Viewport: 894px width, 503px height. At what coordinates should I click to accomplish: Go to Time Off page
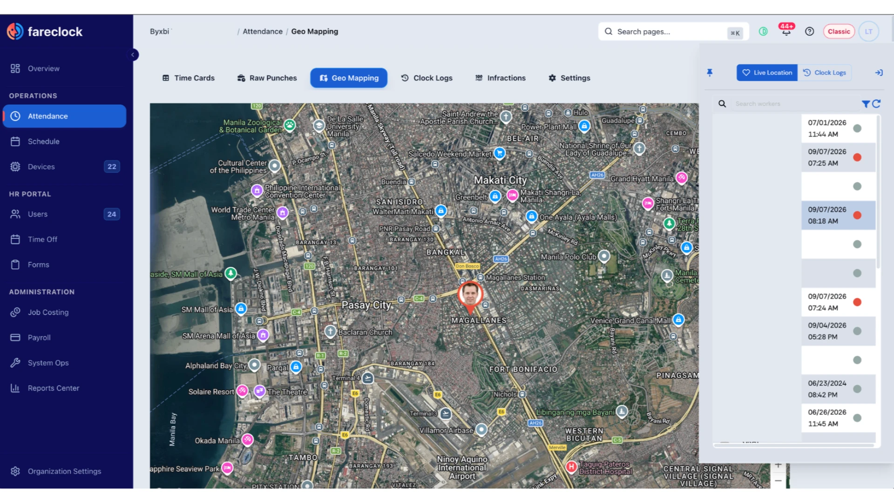click(64, 239)
